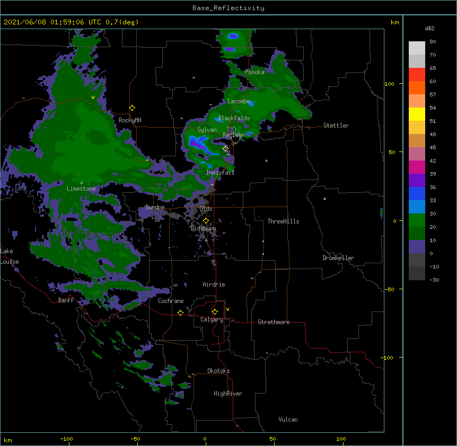Select the blue 33-36 dBZ legend swatch
The width and height of the screenshot is (457, 446).
[x=417, y=193]
